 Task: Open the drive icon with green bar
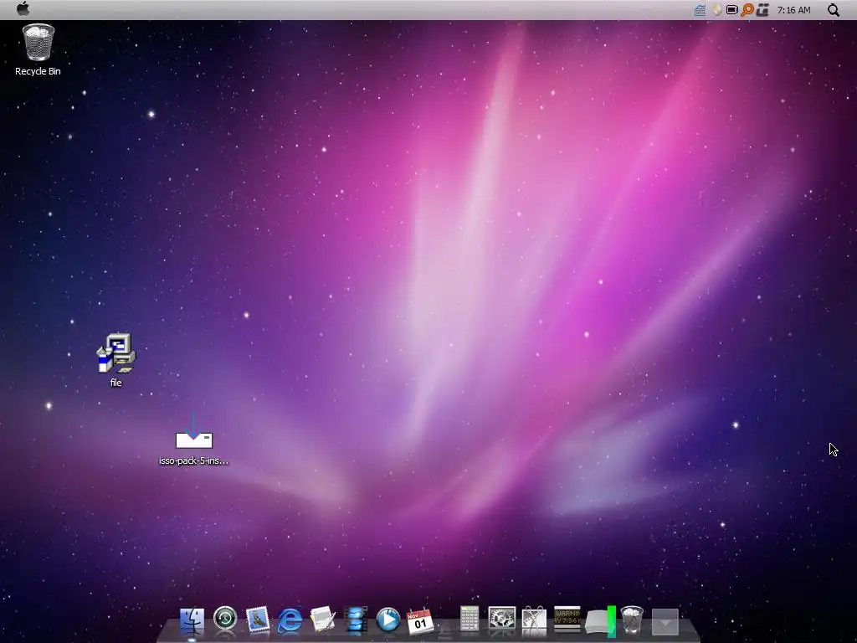[601, 621]
